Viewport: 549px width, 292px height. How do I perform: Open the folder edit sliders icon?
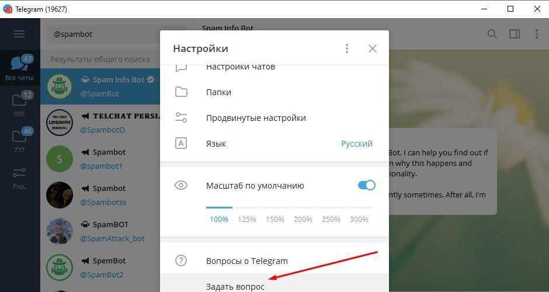point(20,176)
